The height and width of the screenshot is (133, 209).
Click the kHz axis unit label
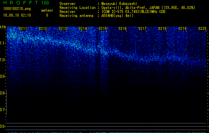tap(3, 27)
